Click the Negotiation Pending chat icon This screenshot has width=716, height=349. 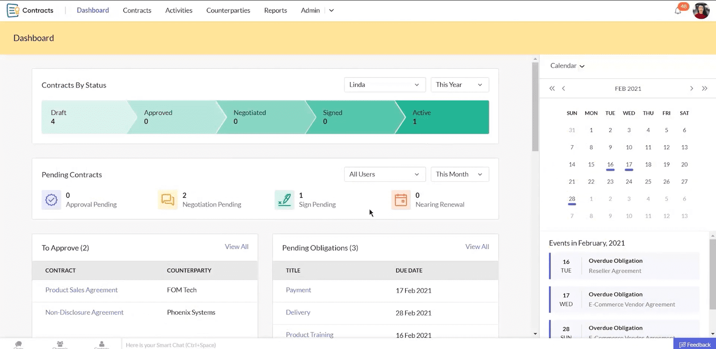click(168, 200)
